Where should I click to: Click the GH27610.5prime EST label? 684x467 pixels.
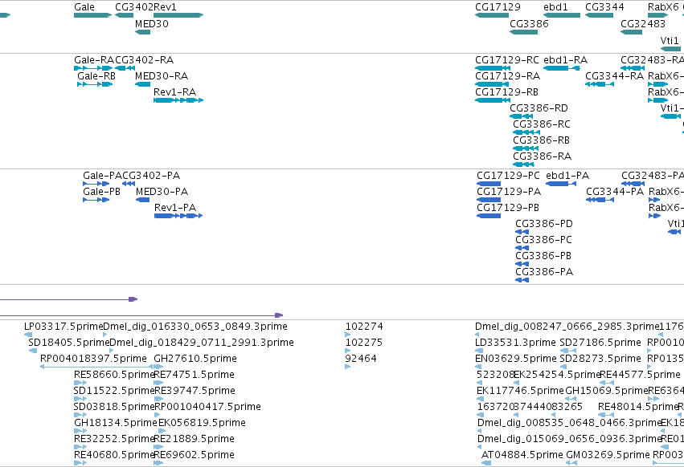pyautogui.click(x=195, y=359)
